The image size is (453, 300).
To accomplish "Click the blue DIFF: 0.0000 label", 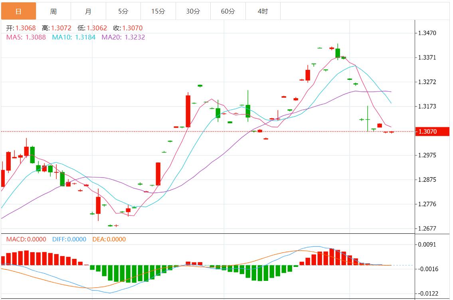I will (69, 239).
